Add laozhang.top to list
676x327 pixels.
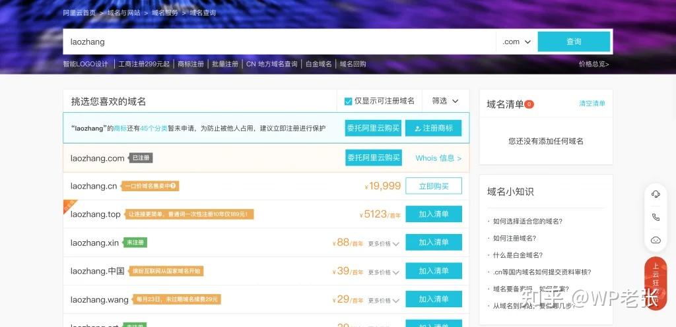click(x=434, y=214)
